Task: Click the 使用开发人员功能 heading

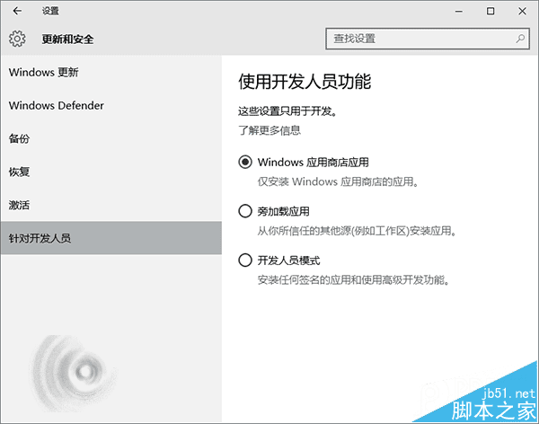Action: point(305,82)
